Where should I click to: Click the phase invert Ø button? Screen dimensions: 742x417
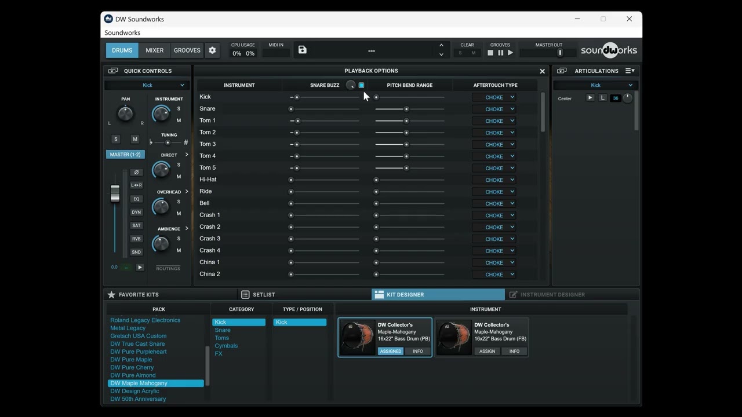[x=136, y=172]
